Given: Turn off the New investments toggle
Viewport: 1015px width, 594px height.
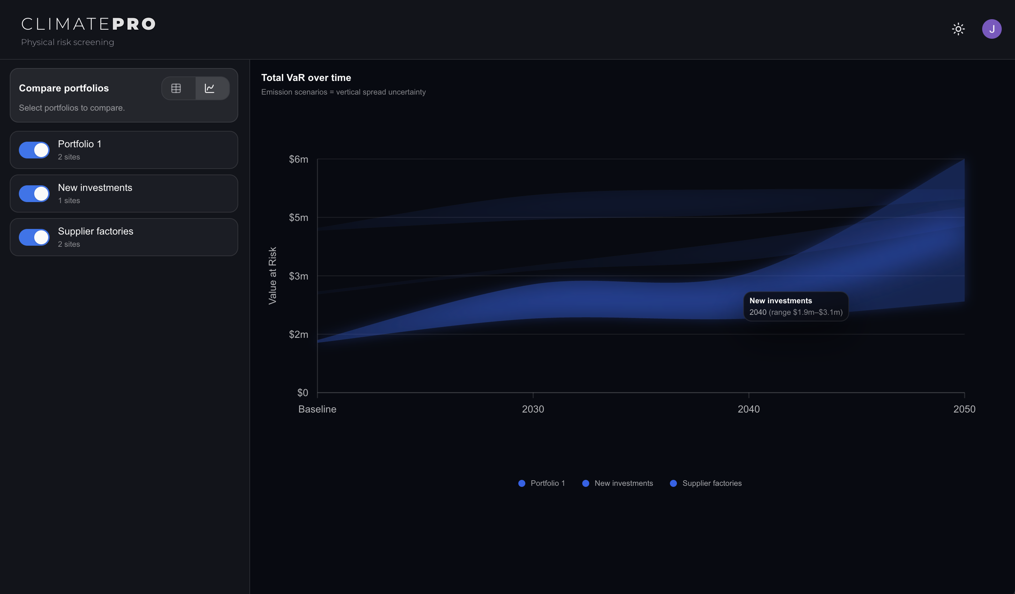Looking at the screenshot, I should coord(34,194).
